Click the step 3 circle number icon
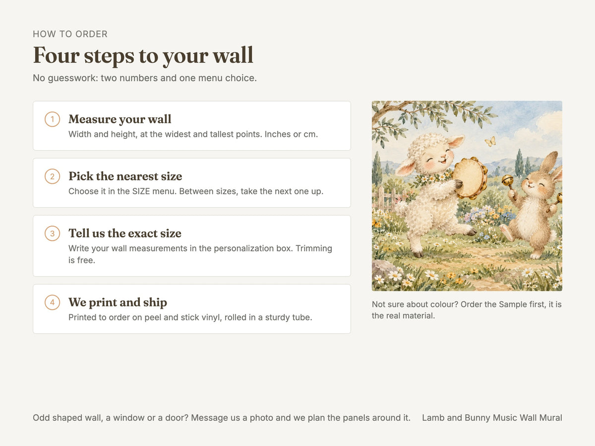The width and height of the screenshot is (595, 446). (x=52, y=233)
